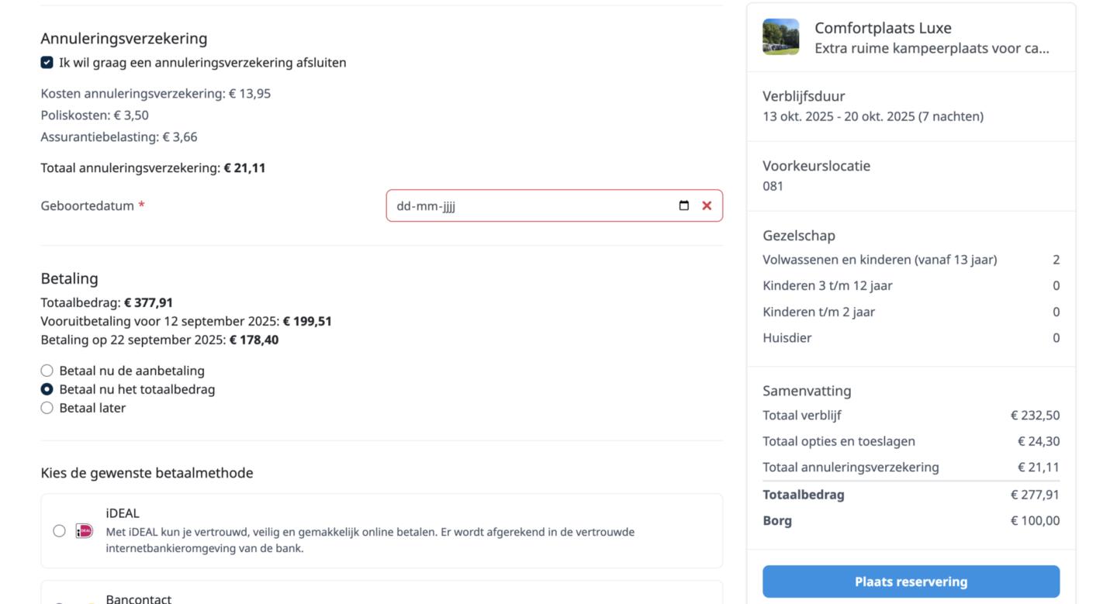Focus the Geboortedatum dd-mm-jjjj input field
Screen dimensions: 1117x604
[527, 205]
